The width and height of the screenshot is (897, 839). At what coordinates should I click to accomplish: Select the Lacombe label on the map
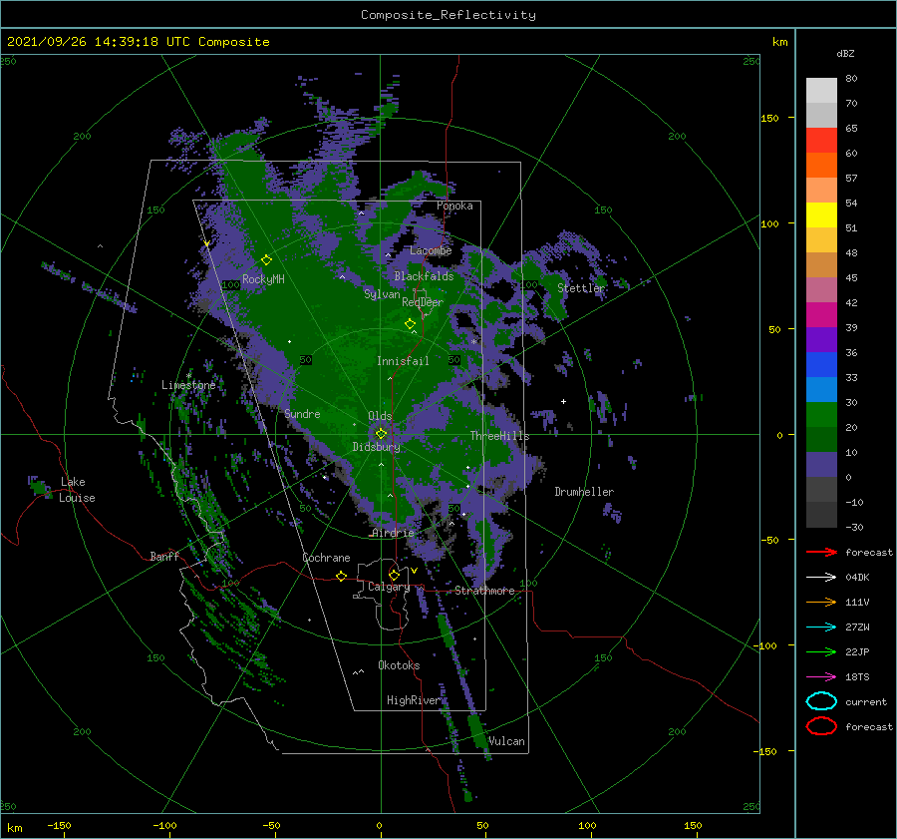431,250
